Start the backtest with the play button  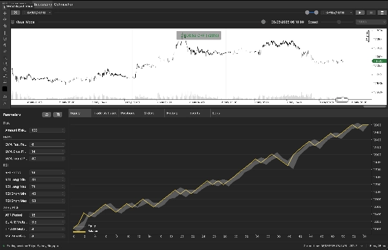[x=360, y=13]
